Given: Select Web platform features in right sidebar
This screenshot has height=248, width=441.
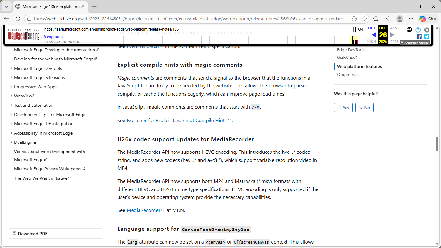Looking at the screenshot, I should (x=359, y=66).
